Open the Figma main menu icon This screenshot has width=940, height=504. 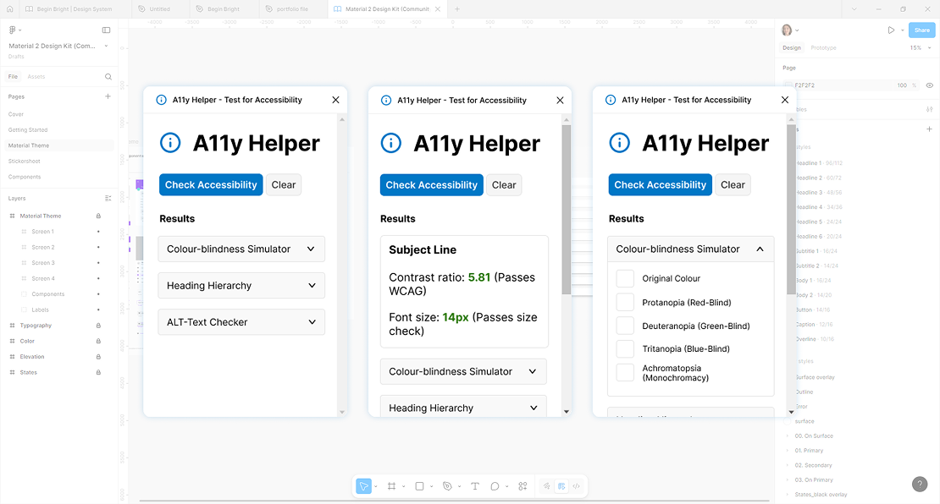(12, 30)
